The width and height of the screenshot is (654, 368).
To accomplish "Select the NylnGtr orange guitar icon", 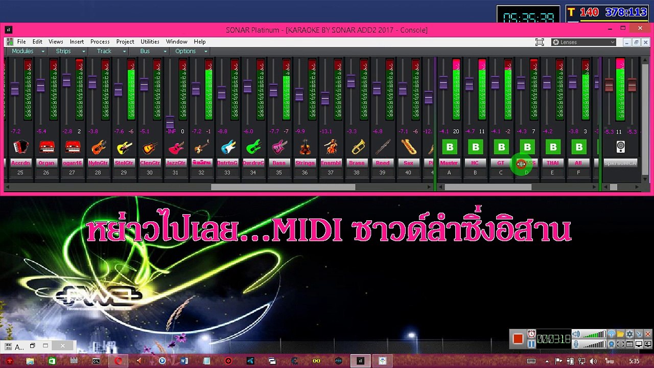I will pyautogui.click(x=98, y=147).
